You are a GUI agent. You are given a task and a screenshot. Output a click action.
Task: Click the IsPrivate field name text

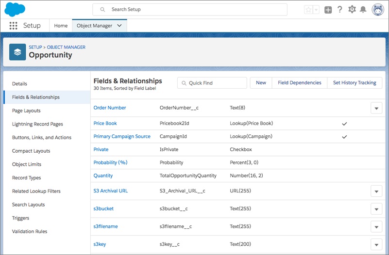coord(169,149)
